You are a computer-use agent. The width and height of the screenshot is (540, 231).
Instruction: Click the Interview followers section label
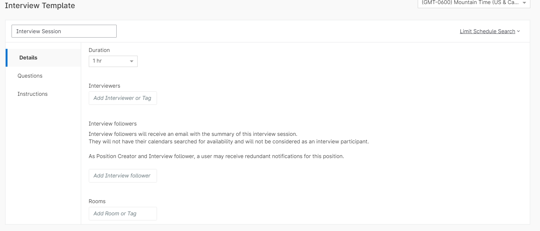[x=113, y=124]
